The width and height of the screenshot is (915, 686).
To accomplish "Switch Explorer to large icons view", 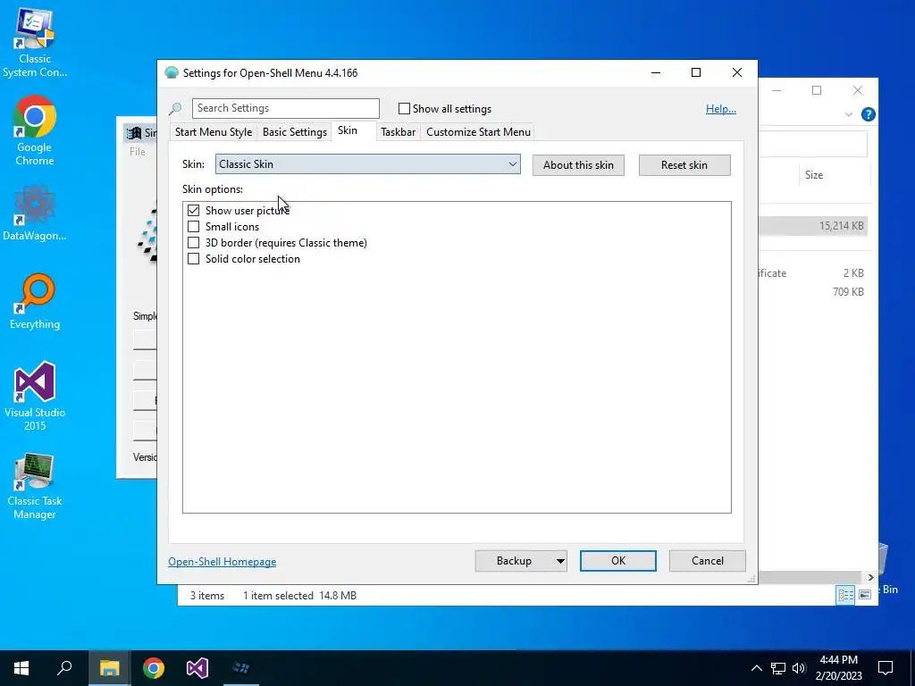I will [x=865, y=594].
